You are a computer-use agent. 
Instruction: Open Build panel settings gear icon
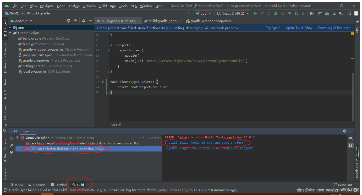pos(344,131)
